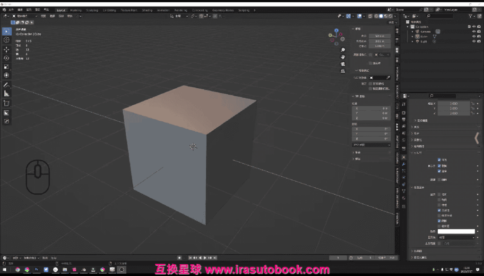Open the Render properties tab icon

click(x=404, y=113)
